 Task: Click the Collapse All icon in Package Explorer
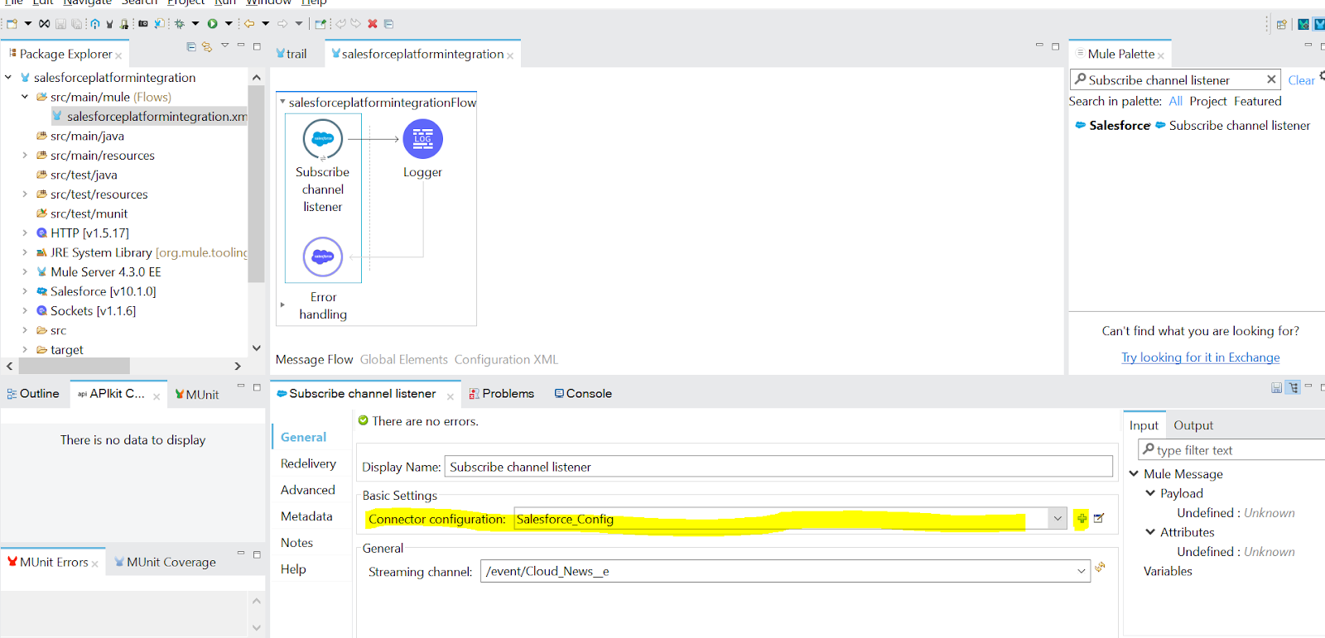[191, 46]
